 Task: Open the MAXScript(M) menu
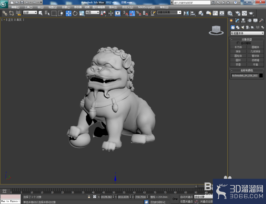pyautogui.click(x=146, y=7)
